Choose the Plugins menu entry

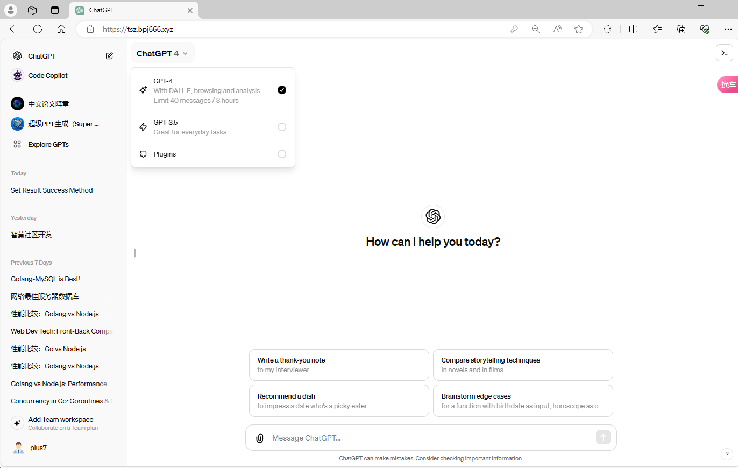tap(213, 154)
